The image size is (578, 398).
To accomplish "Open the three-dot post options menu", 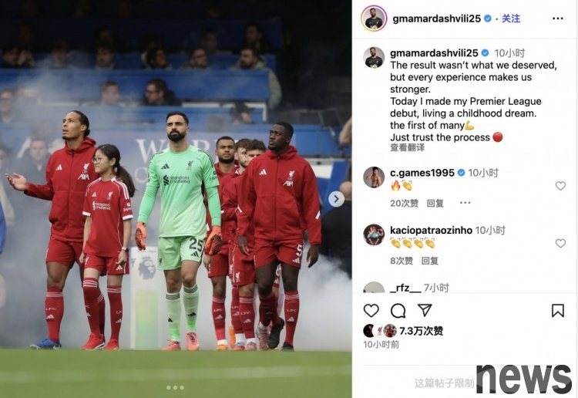I will click(558, 19).
